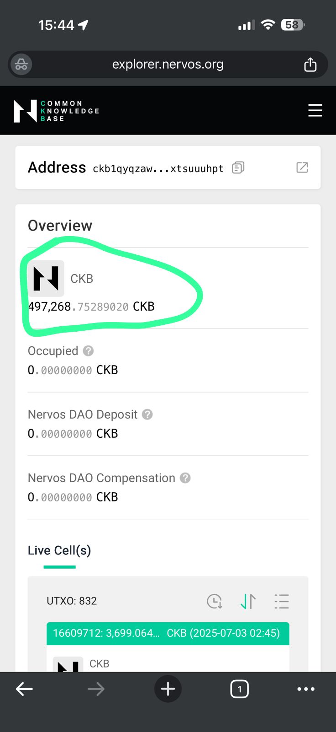Show the Occupied help tooltip

point(89,351)
